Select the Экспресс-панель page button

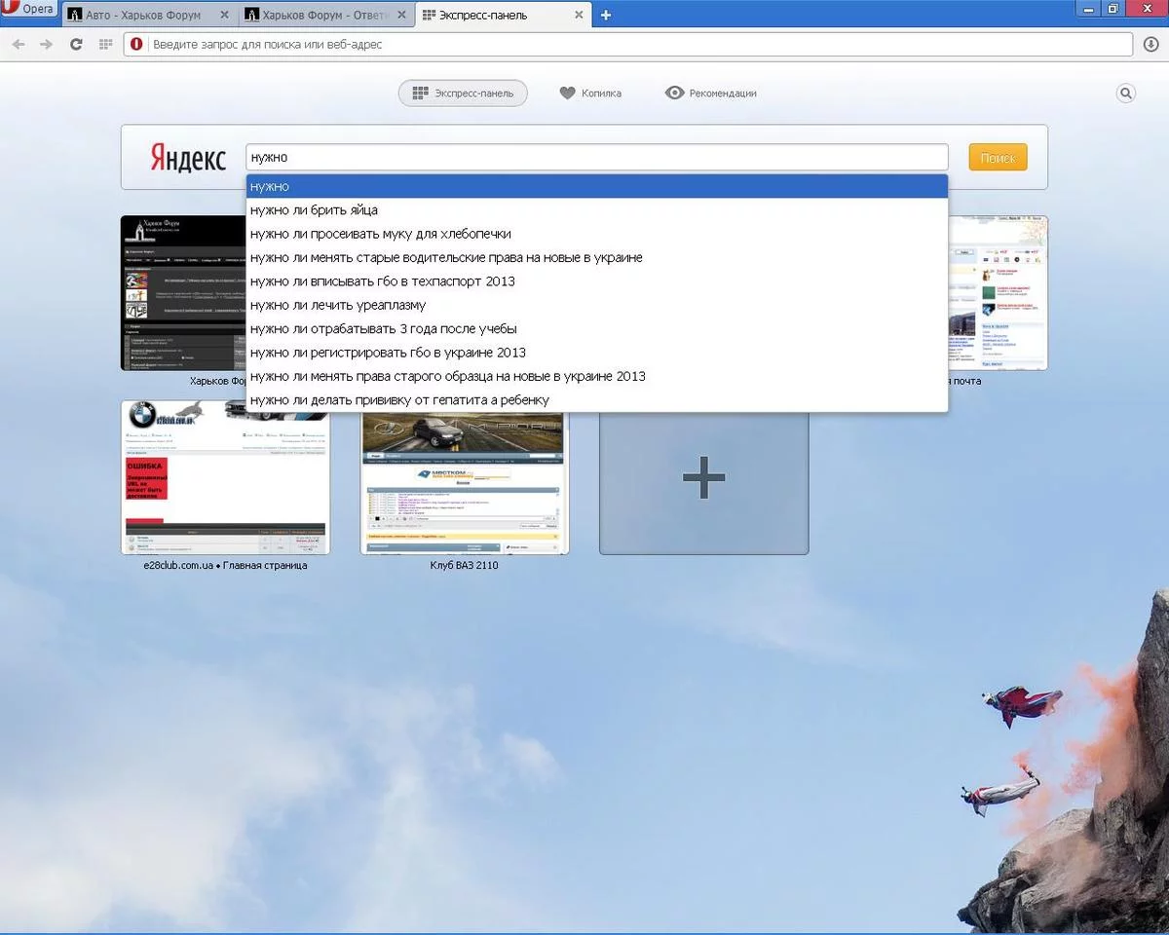tap(463, 93)
